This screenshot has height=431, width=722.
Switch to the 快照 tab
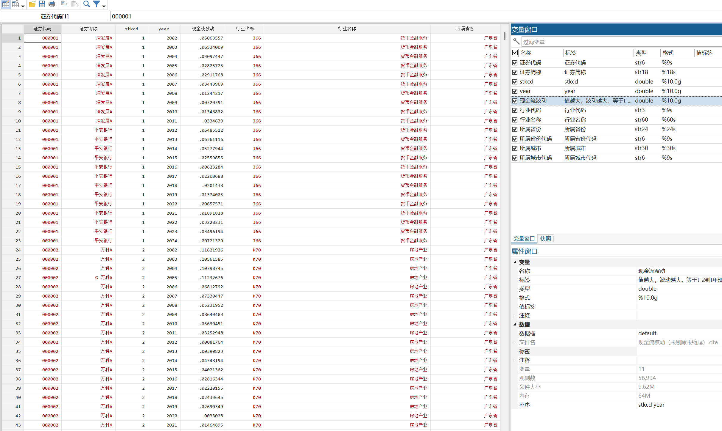tap(545, 239)
